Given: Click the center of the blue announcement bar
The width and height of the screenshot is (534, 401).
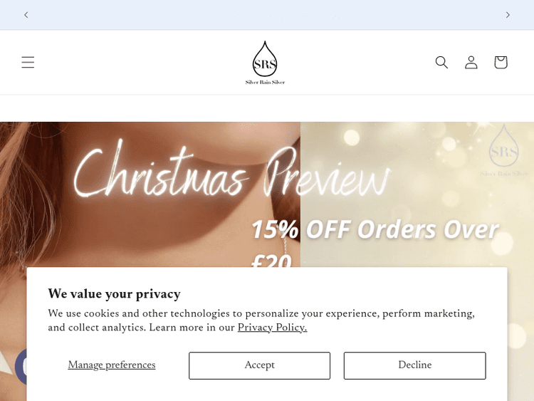Looking at the screenshot, I should click(x=267, y=15).
